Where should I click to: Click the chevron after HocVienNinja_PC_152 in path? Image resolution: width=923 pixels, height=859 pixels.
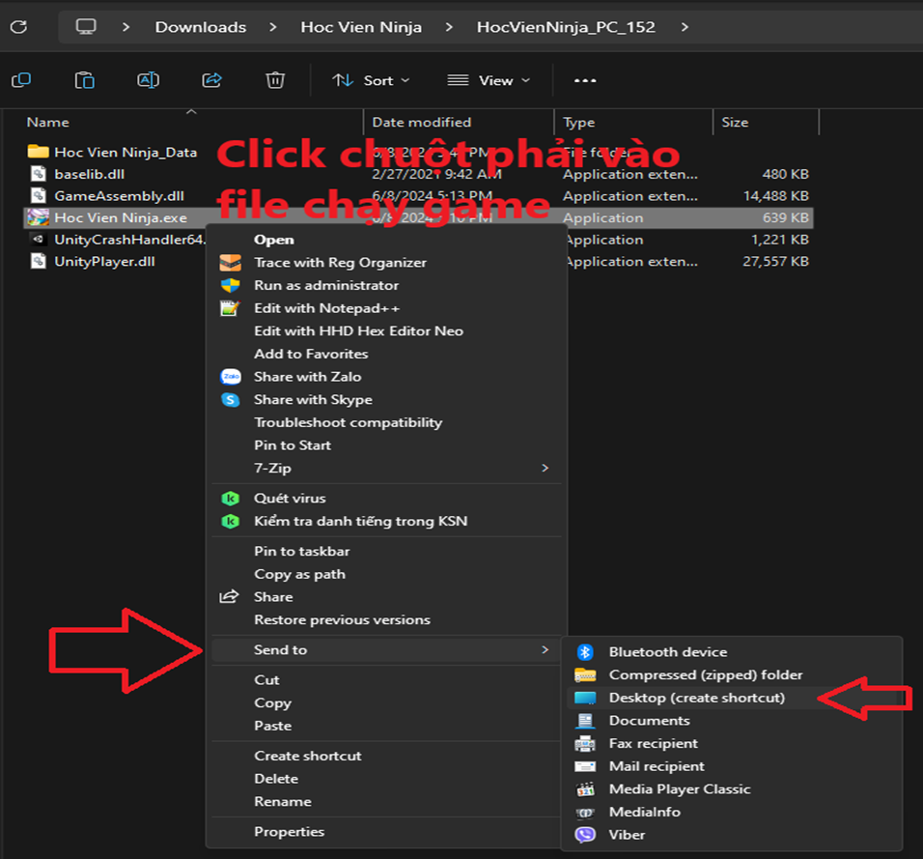click(x=685, y=27)
